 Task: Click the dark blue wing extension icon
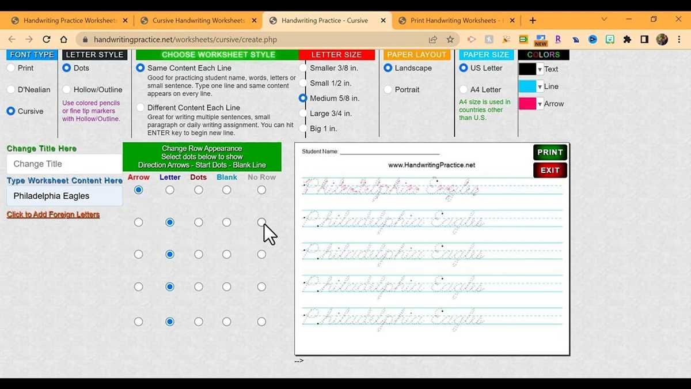[x=575, y=40]
